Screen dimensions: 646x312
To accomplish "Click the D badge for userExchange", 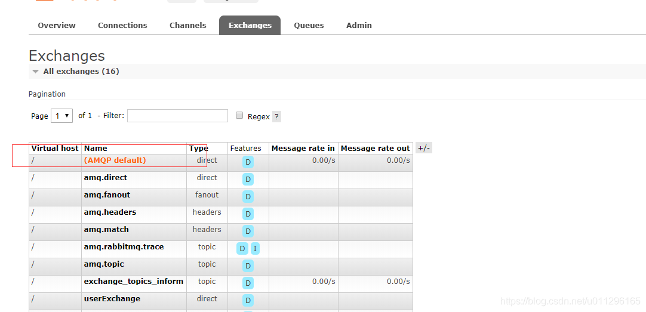I will pyautogui.click(x=248, y=300).
